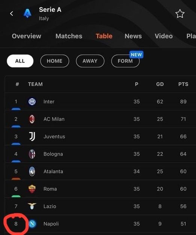This screenshot has height=235, width=196.
Task: Go to the Overview tab
Action: [x=26, y=36]
